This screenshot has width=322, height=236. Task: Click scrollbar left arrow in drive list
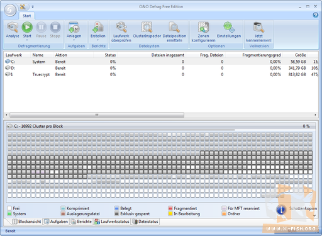(6, 115)
